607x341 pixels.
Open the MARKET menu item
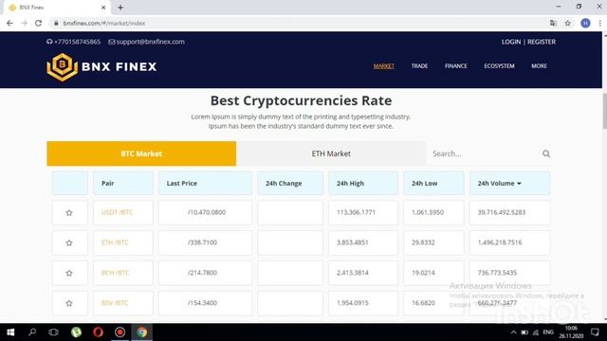pyautogui.click(x=383, y=66)
